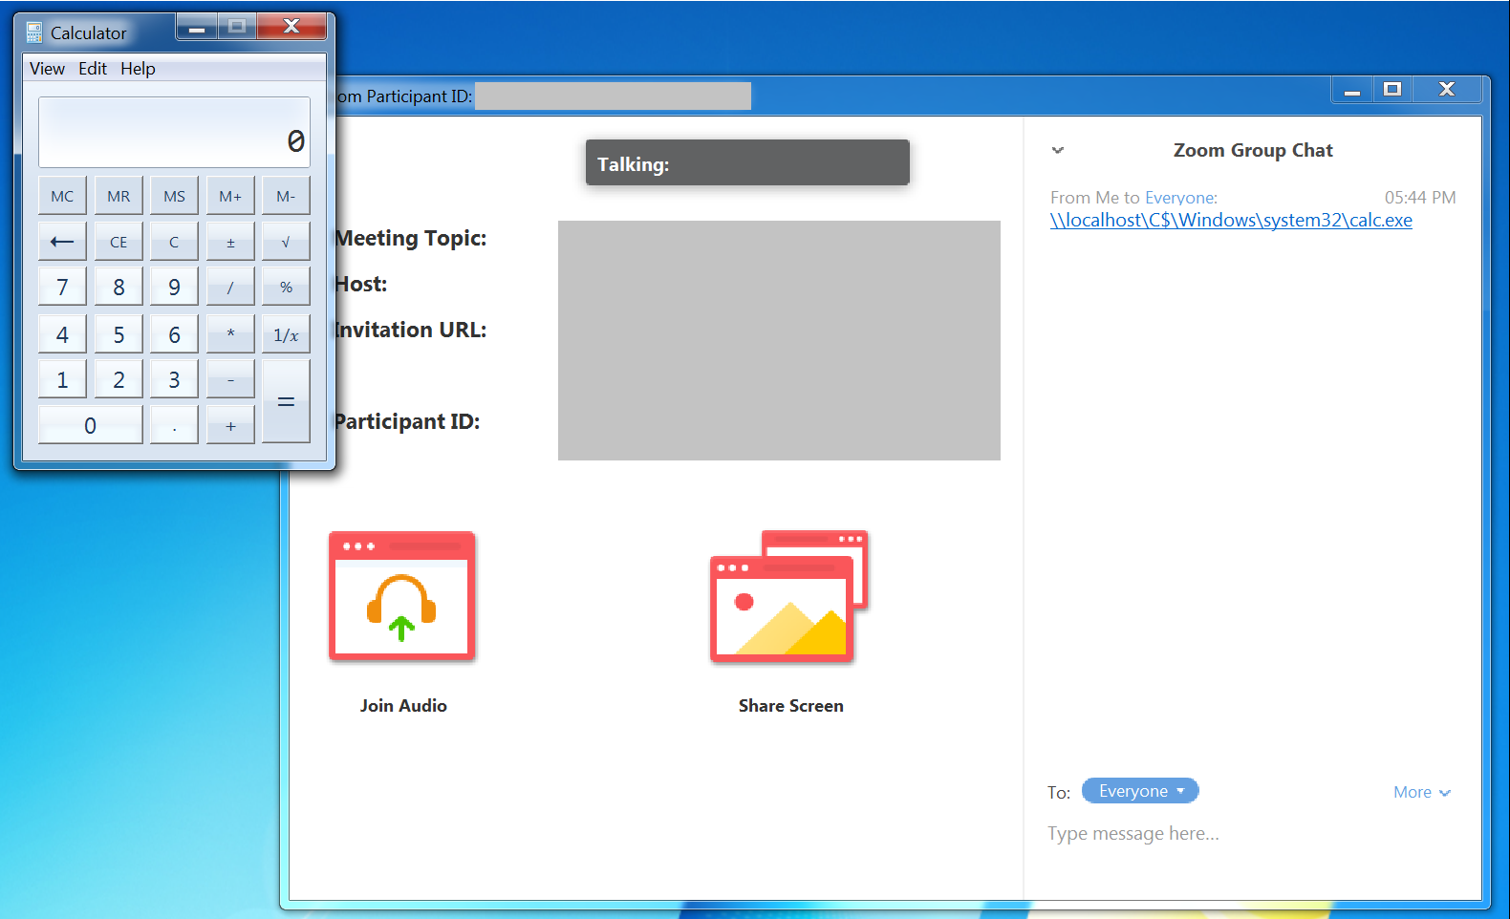Open the Everyone recipient dropdown
Screen dimensions: 1510x919
(1139, 791)
